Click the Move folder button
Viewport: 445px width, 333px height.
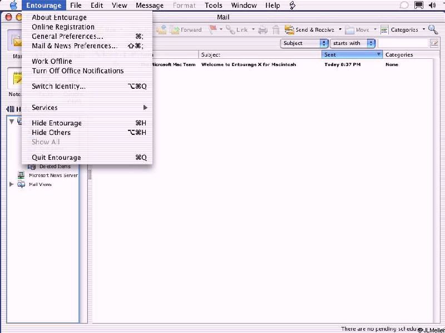point(357,30)
